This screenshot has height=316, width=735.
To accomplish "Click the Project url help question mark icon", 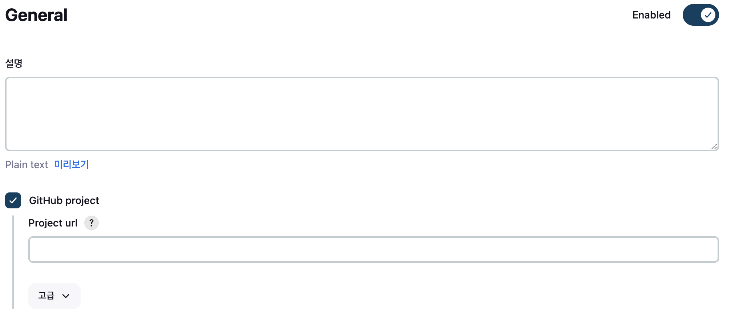I will coord(92,223).
